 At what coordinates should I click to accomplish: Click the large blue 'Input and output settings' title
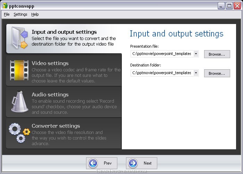176,34
